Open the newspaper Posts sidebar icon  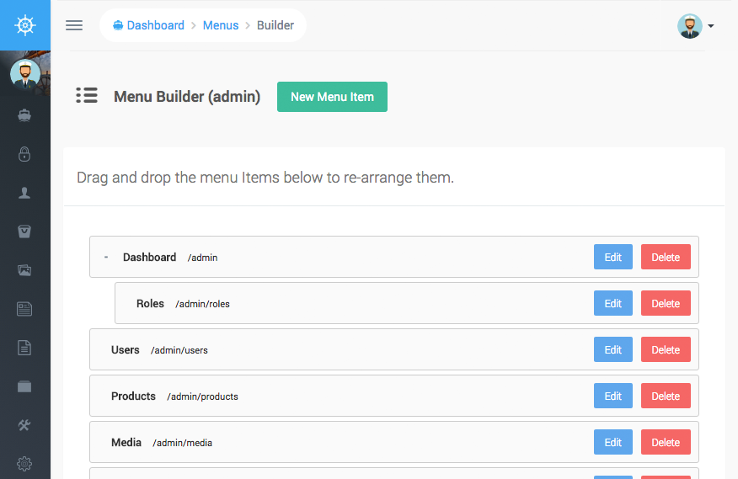24,309
